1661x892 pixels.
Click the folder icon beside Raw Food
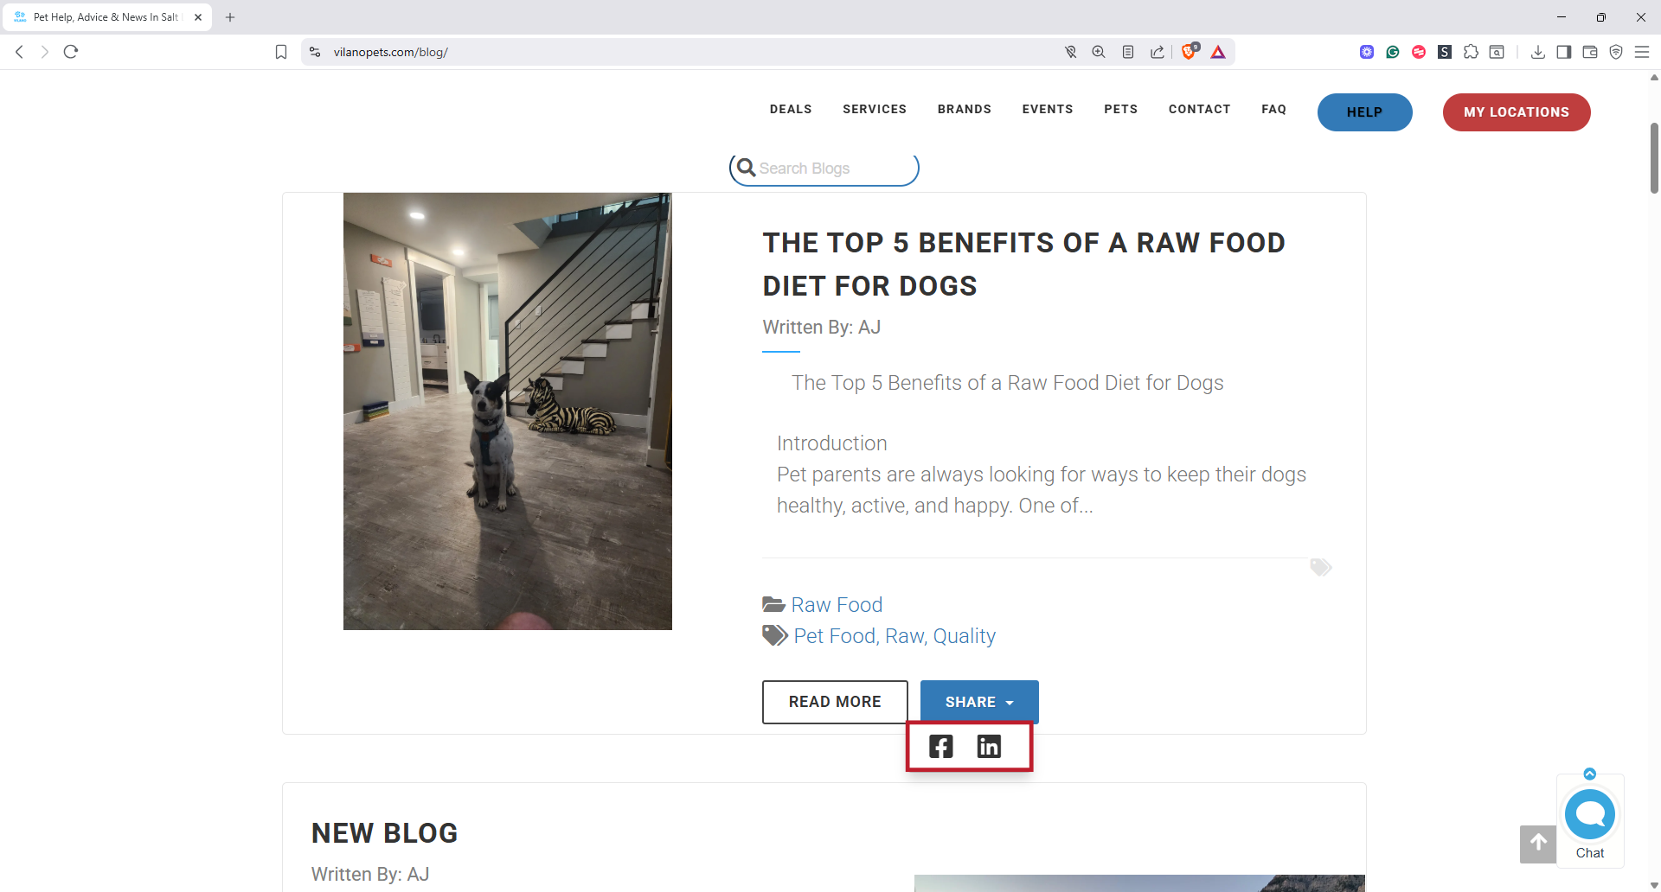click(773, 604)
